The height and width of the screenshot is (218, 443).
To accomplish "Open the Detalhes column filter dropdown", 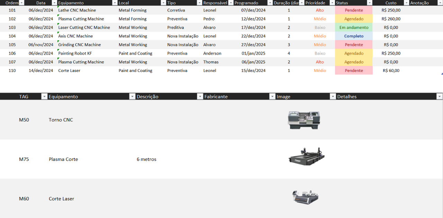I will click(x=439, y=97).
